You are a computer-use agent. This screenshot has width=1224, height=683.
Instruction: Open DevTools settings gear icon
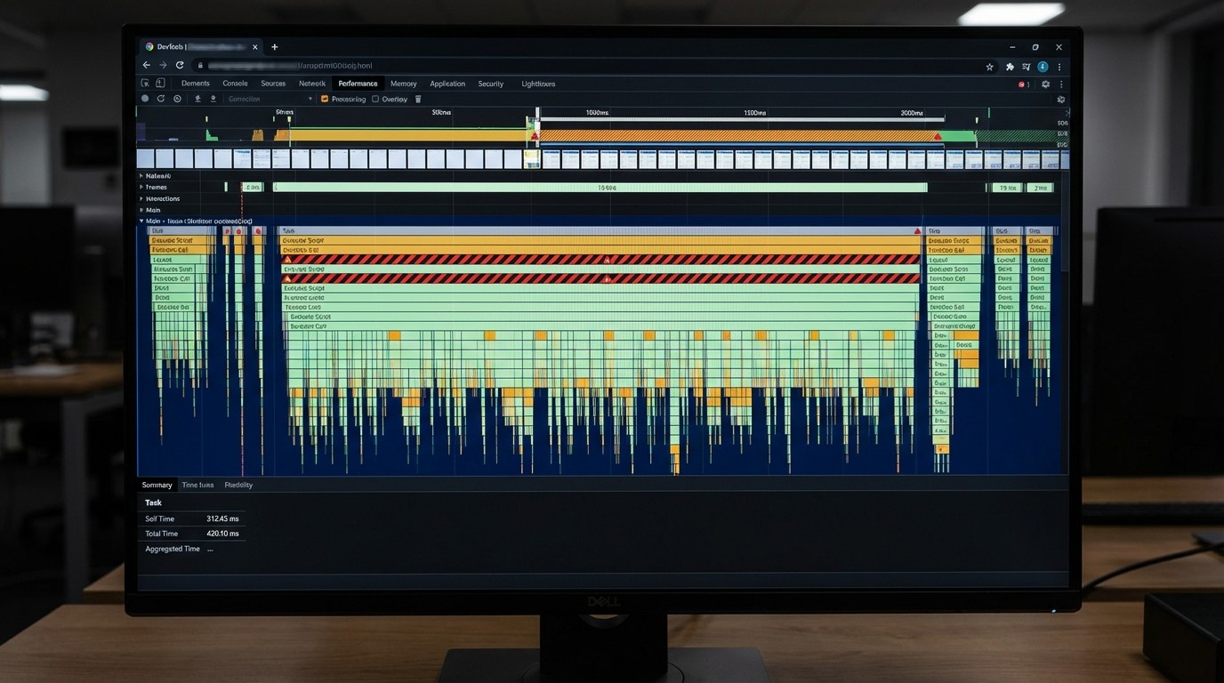pyautogui.click(x=1045, y=84)
